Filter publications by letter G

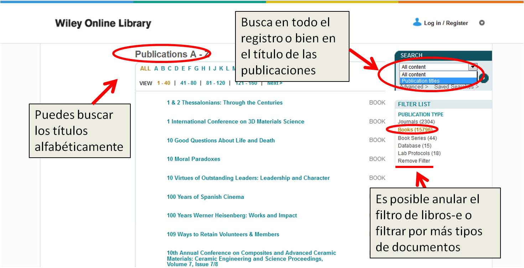196,69
